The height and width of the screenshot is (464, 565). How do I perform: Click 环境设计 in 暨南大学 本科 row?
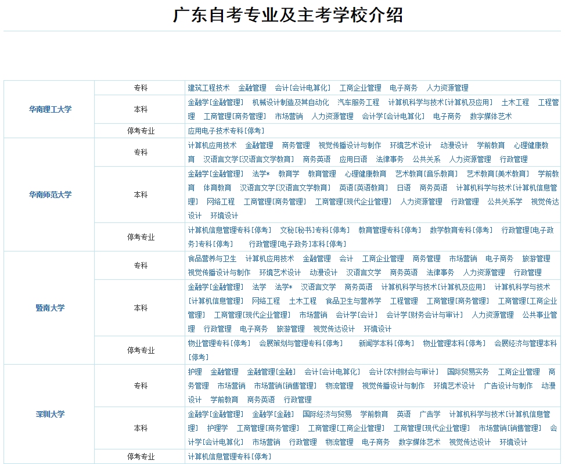(377, 329)
